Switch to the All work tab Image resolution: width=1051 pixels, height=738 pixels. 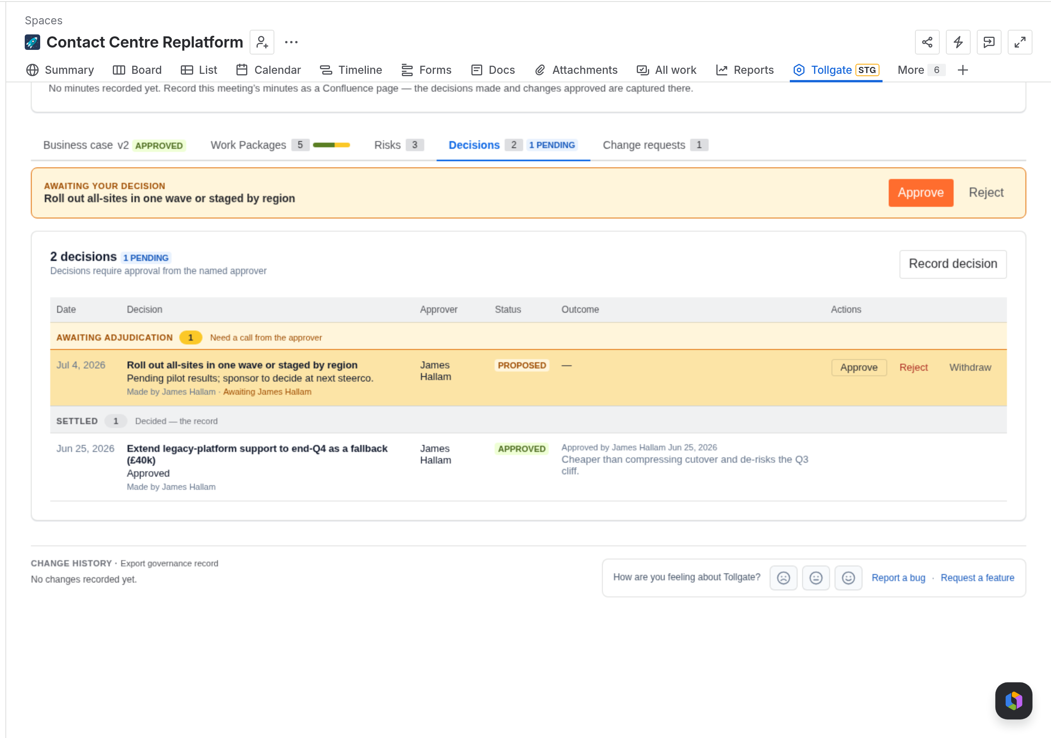[x=667, y=70]
